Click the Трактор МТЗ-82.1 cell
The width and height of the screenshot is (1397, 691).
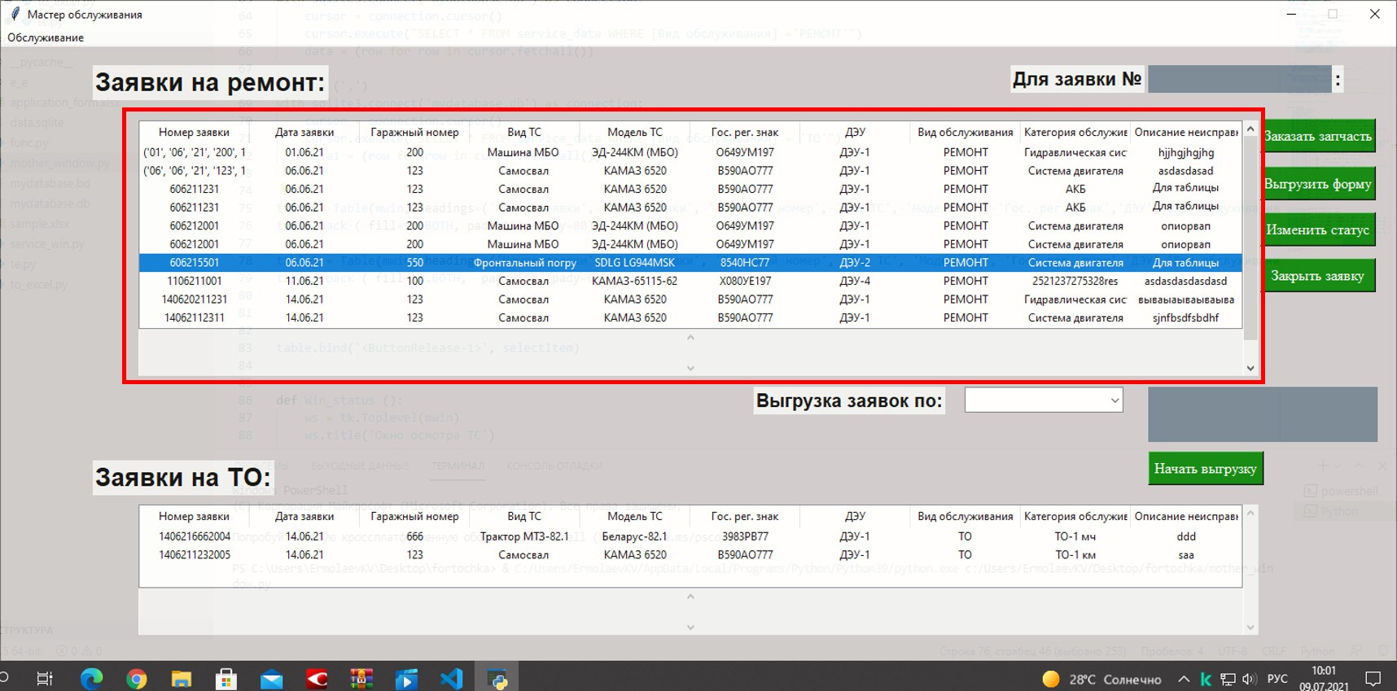coord(524,536)
